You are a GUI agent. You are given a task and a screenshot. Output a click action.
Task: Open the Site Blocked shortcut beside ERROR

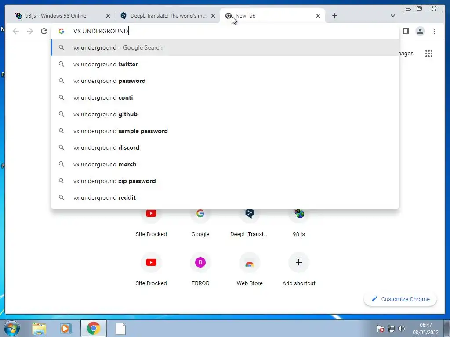[151, 269]
